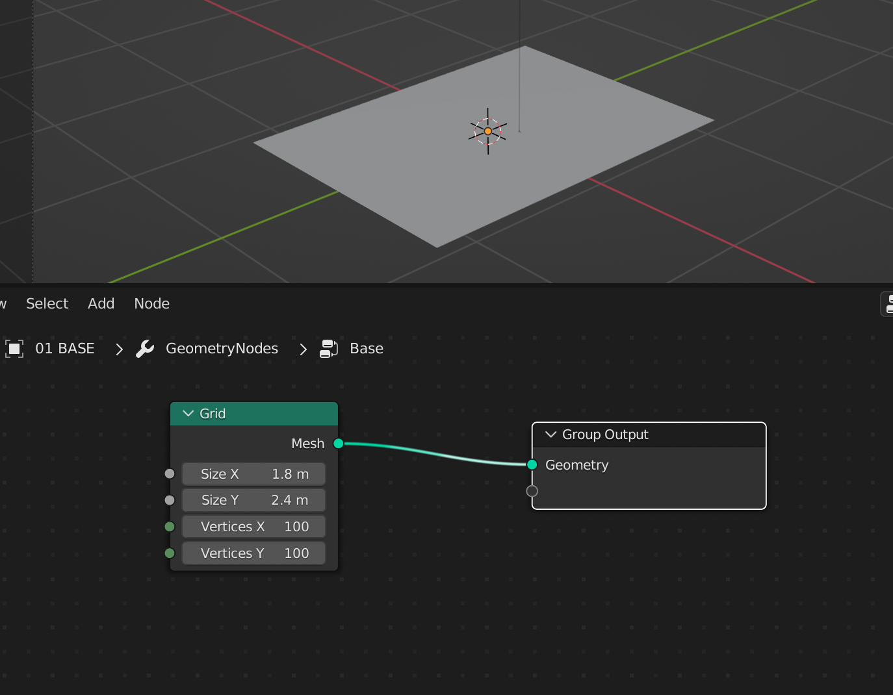
Task: Collapse the Group Output node chevron
Action: [551, 435]
